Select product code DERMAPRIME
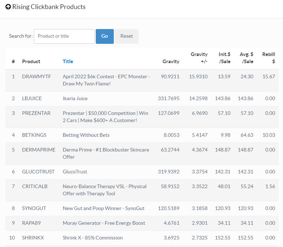Viewport: 283px width, 247px height. point(39,150)
